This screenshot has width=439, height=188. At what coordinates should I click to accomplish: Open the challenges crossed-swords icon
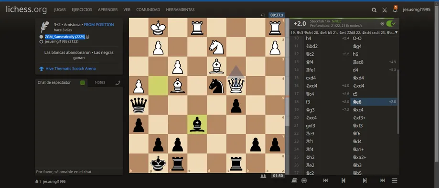click(x=385, y=10)
